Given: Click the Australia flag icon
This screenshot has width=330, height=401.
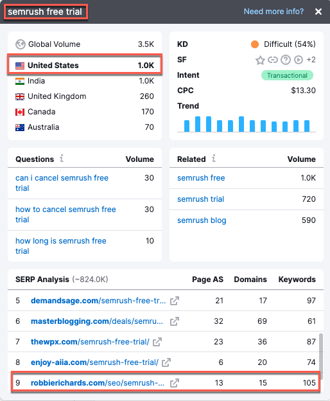Looking at the screenshot, I should point(20,127).
